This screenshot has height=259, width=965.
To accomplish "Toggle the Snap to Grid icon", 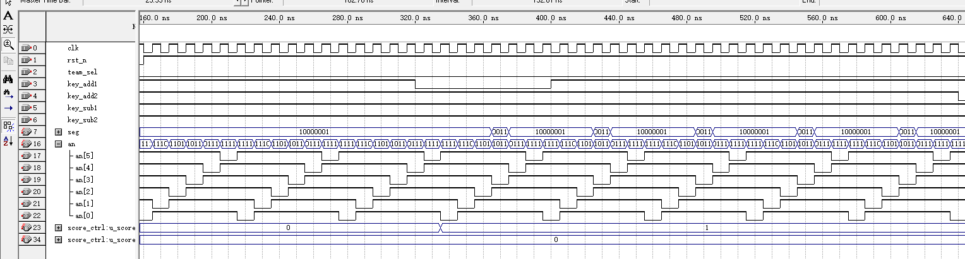I will (8, 125).
